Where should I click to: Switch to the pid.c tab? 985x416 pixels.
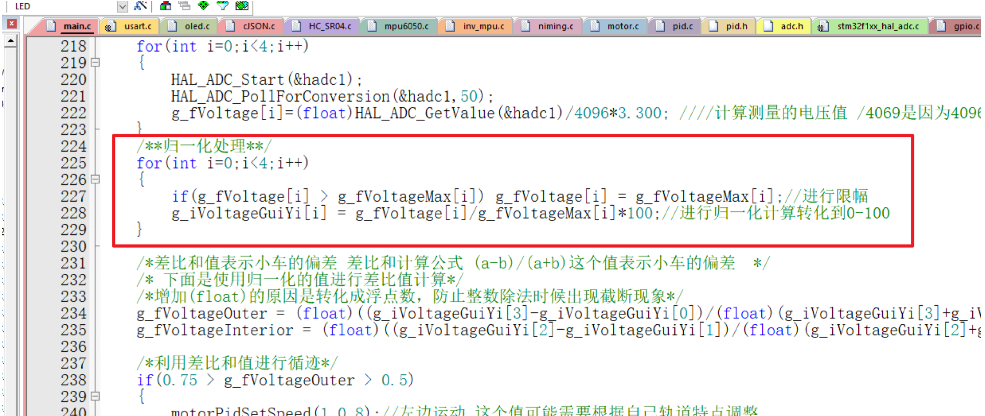pyautogui.click(x=675, y=26)
